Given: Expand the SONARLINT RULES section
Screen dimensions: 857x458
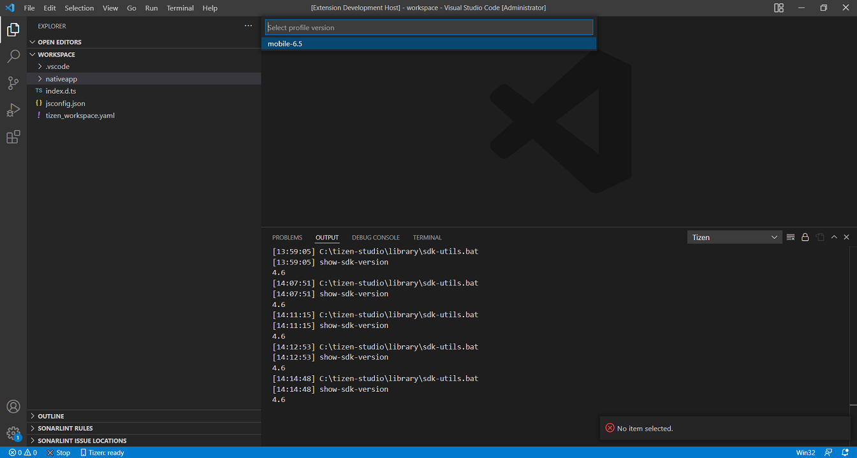Looking at the screenshot, I should (x=65, y=428).
